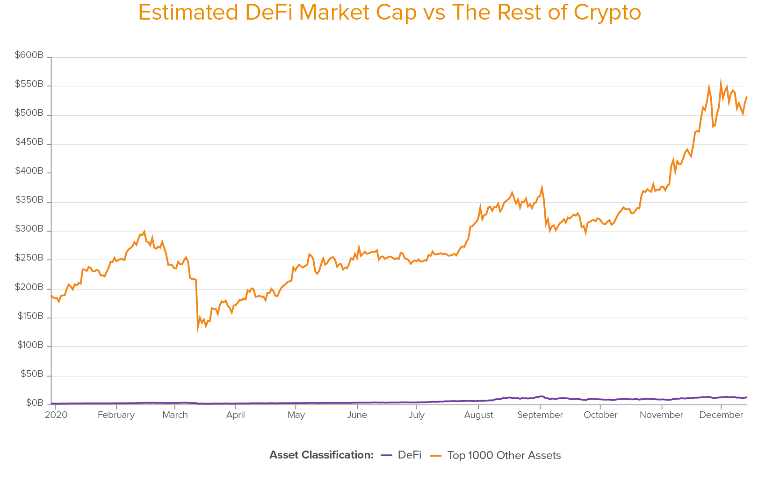Click the $450B y-axis label

click(29, 142)
